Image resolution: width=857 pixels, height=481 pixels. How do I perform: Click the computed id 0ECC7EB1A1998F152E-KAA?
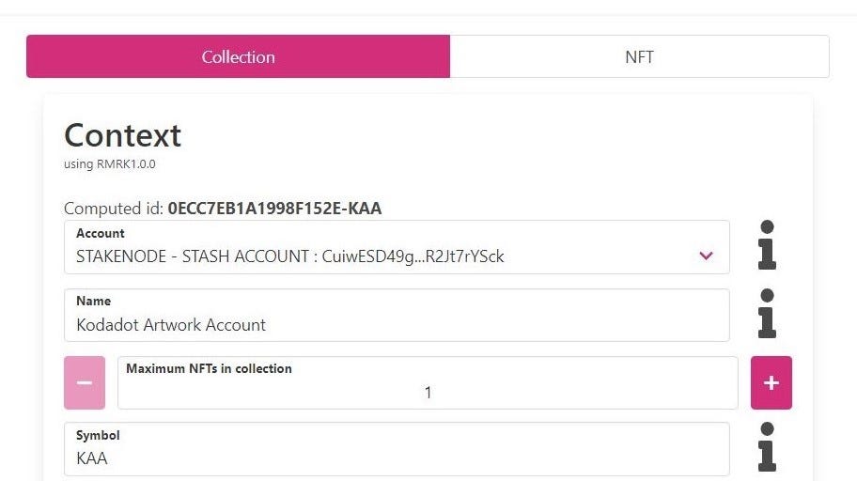275,209
